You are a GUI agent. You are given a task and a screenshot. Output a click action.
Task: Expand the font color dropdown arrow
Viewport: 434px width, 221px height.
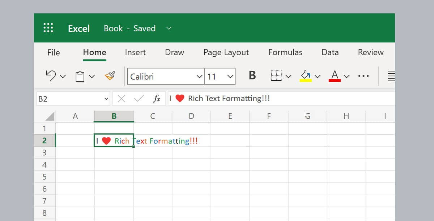[x=346, y=77]
